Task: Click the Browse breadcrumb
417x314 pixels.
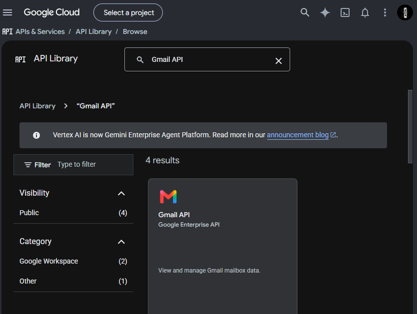Action: pos(135,31)
